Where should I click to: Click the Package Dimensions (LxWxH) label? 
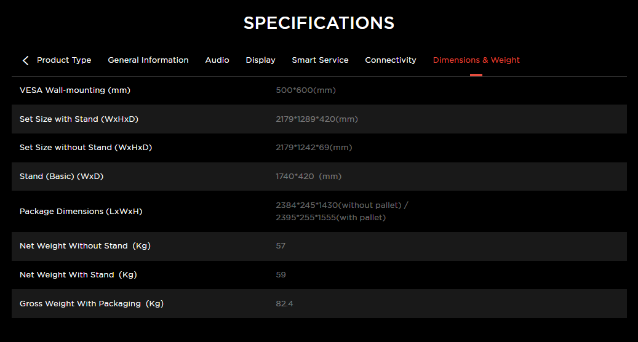[81, 212]
